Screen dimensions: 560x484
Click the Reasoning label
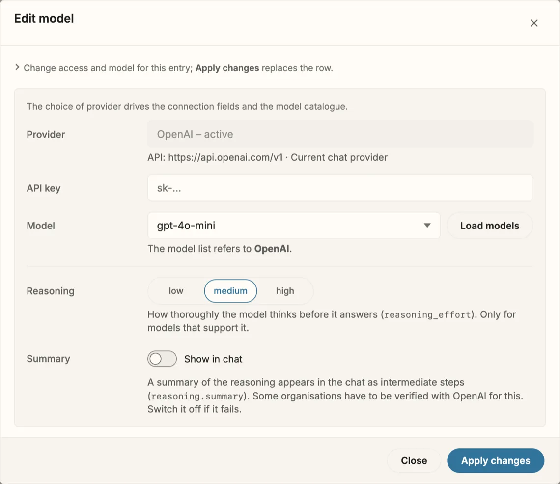tap(51, 291)
